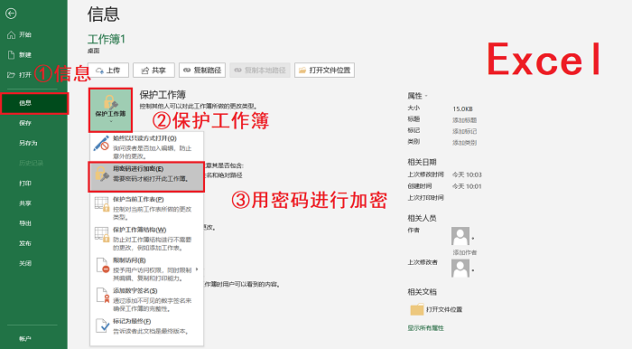
Task: Click the 工作簿1 workbook title
Action: coord(107,39)
